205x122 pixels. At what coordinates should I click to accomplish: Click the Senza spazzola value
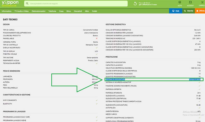92,58
